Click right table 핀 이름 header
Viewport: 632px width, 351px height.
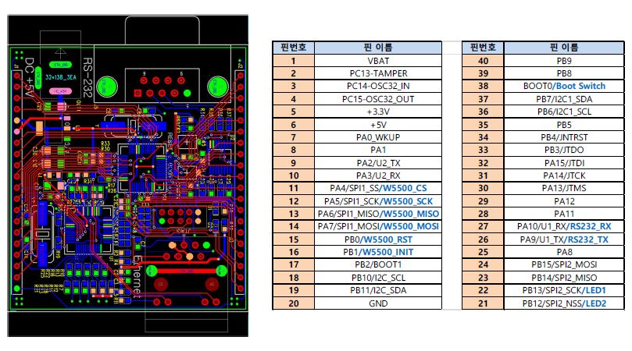[x=564, y=48]
